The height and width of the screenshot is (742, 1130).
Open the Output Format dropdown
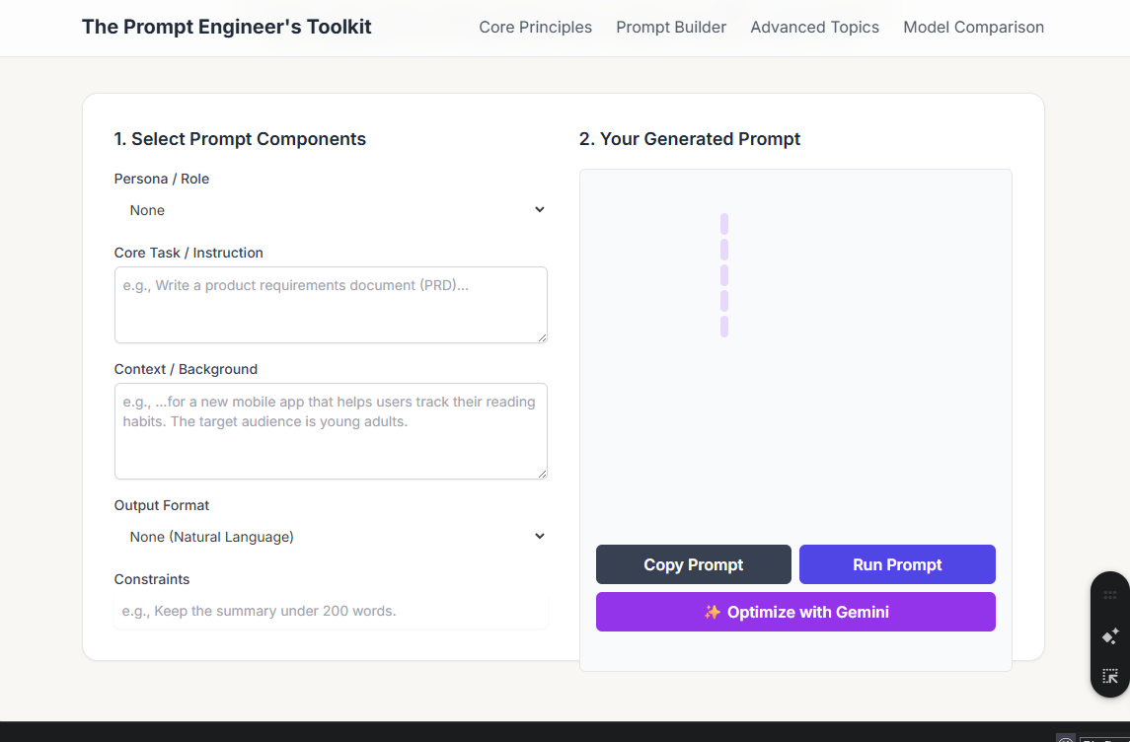tap(331, 537)
